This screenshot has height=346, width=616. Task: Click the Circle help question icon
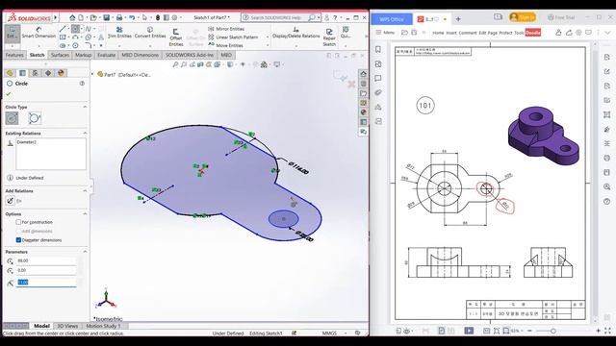click(82, 84)
